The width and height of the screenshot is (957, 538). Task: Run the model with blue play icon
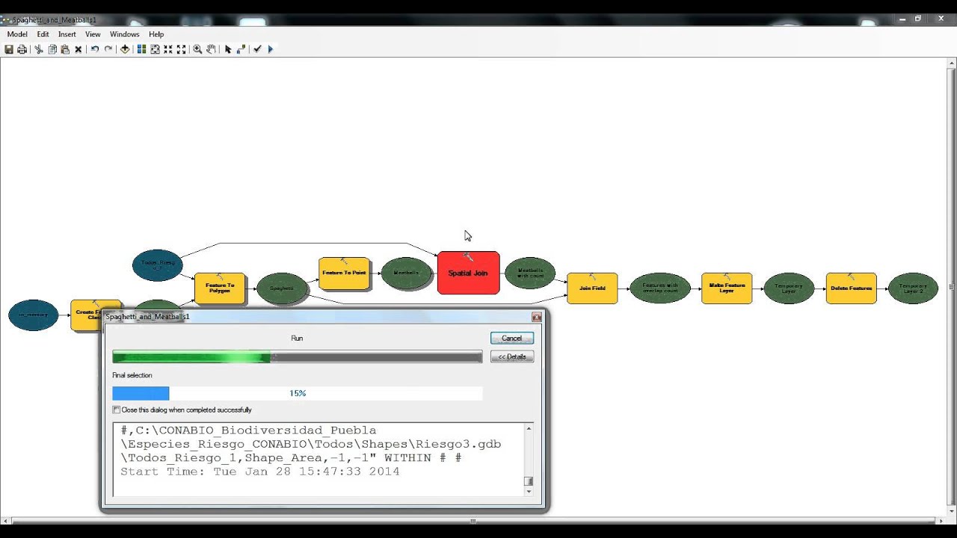(271, 49)
